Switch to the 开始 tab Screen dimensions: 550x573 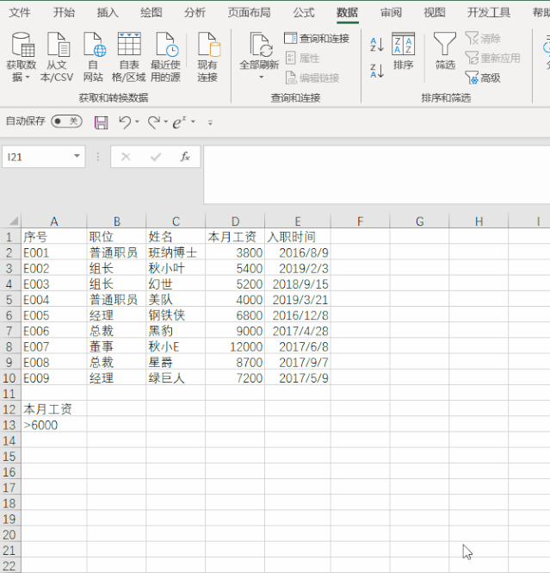pos(64,12)
